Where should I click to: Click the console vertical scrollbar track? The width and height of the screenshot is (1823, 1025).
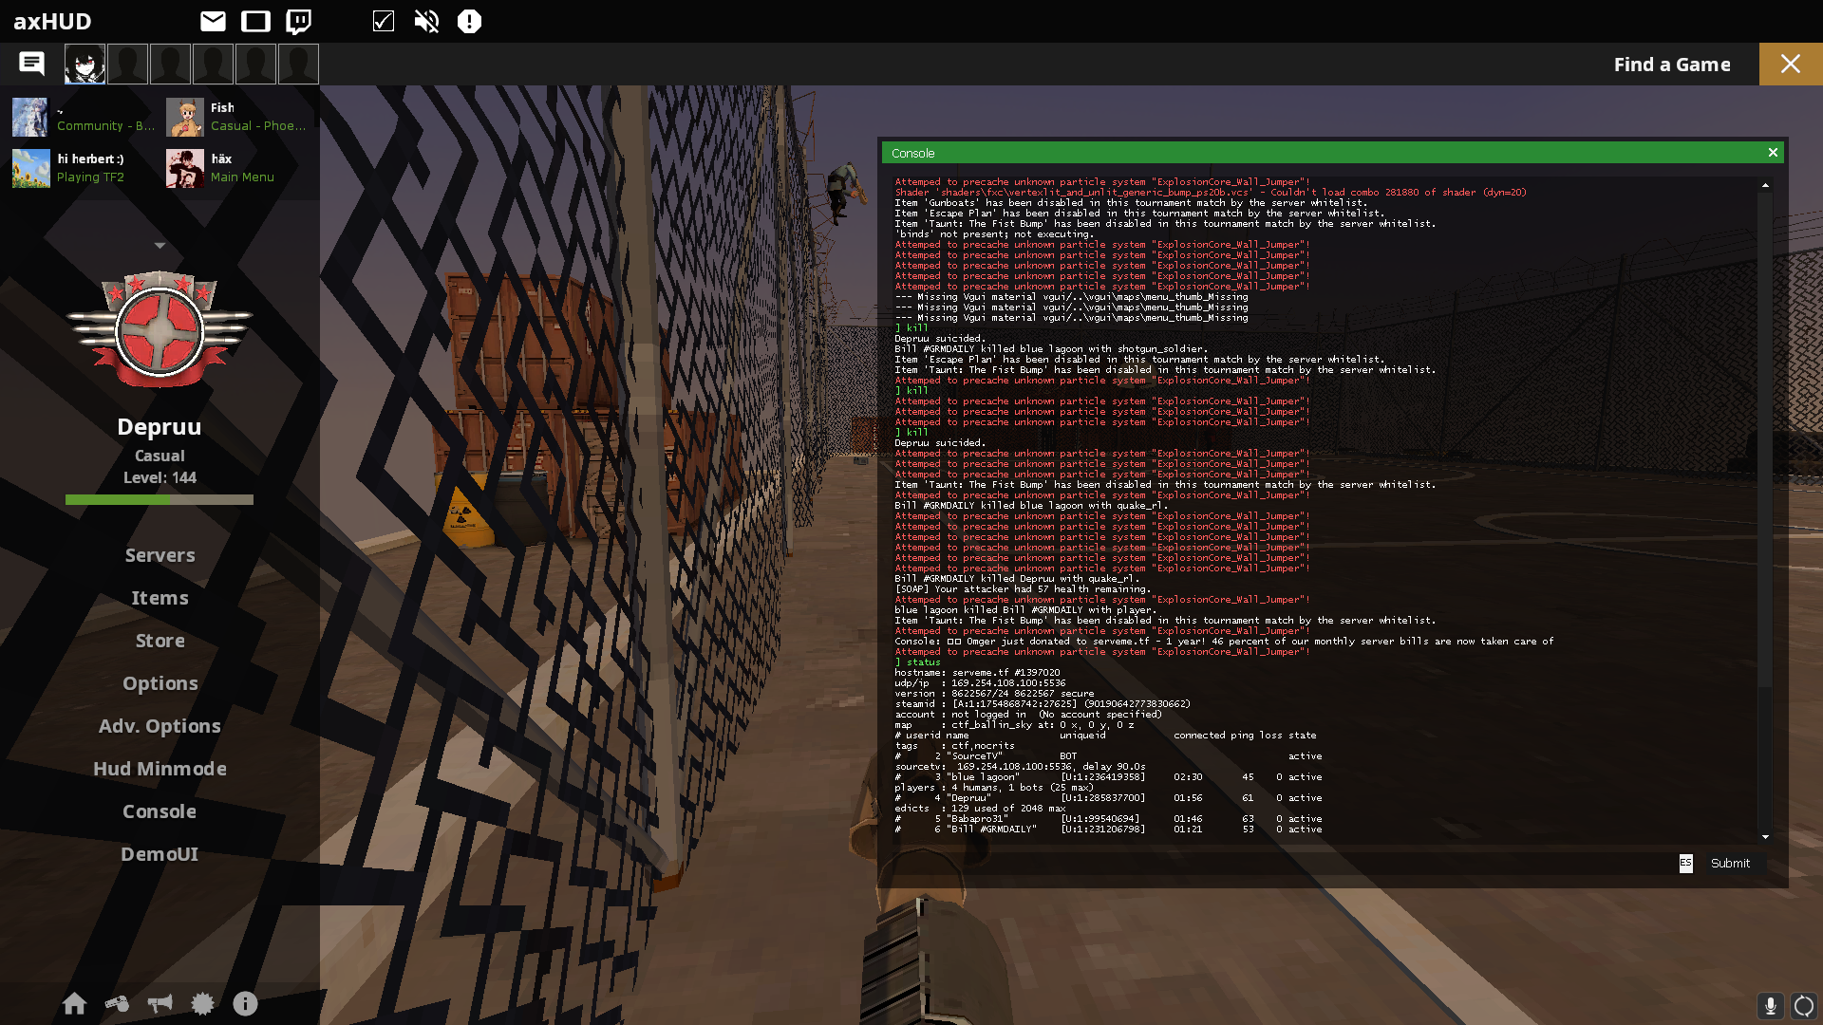(1765, 511)
